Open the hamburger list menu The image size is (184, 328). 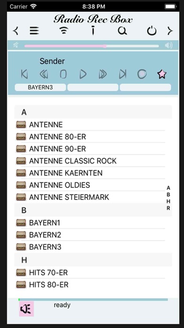[34, 31]
